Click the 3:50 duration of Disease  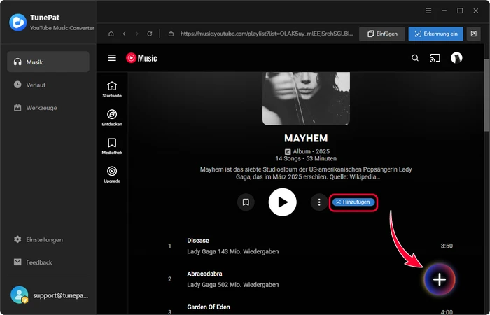(x=447, y=246)
